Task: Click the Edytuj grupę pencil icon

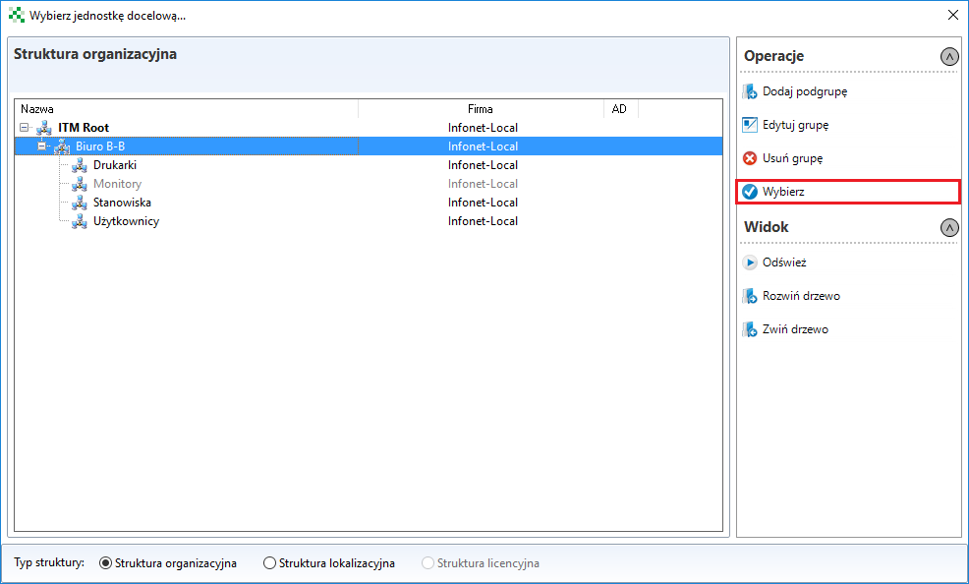Action: (x=750, y=125)
